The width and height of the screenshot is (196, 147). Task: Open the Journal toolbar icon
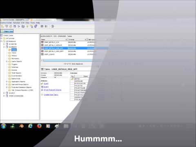(x=27, y=26)
